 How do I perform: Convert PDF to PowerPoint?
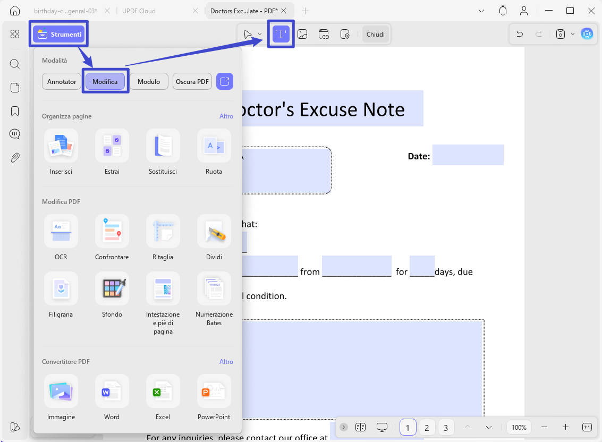214,397
